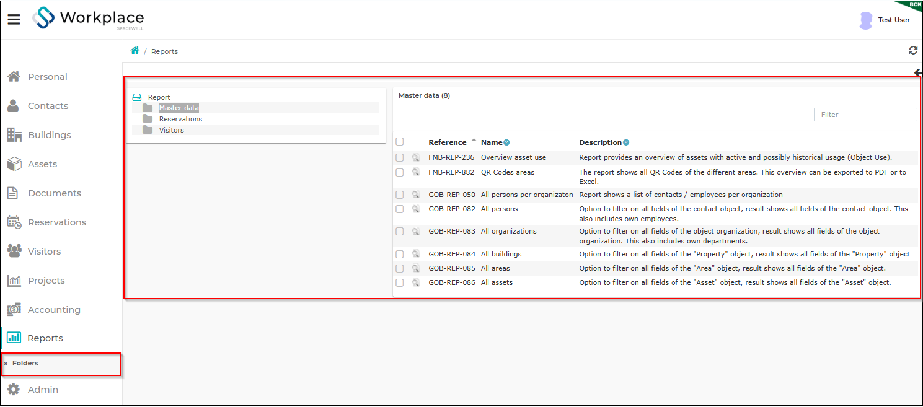
Task: Open the Test User profile avatar
Action: coord(866,20)
